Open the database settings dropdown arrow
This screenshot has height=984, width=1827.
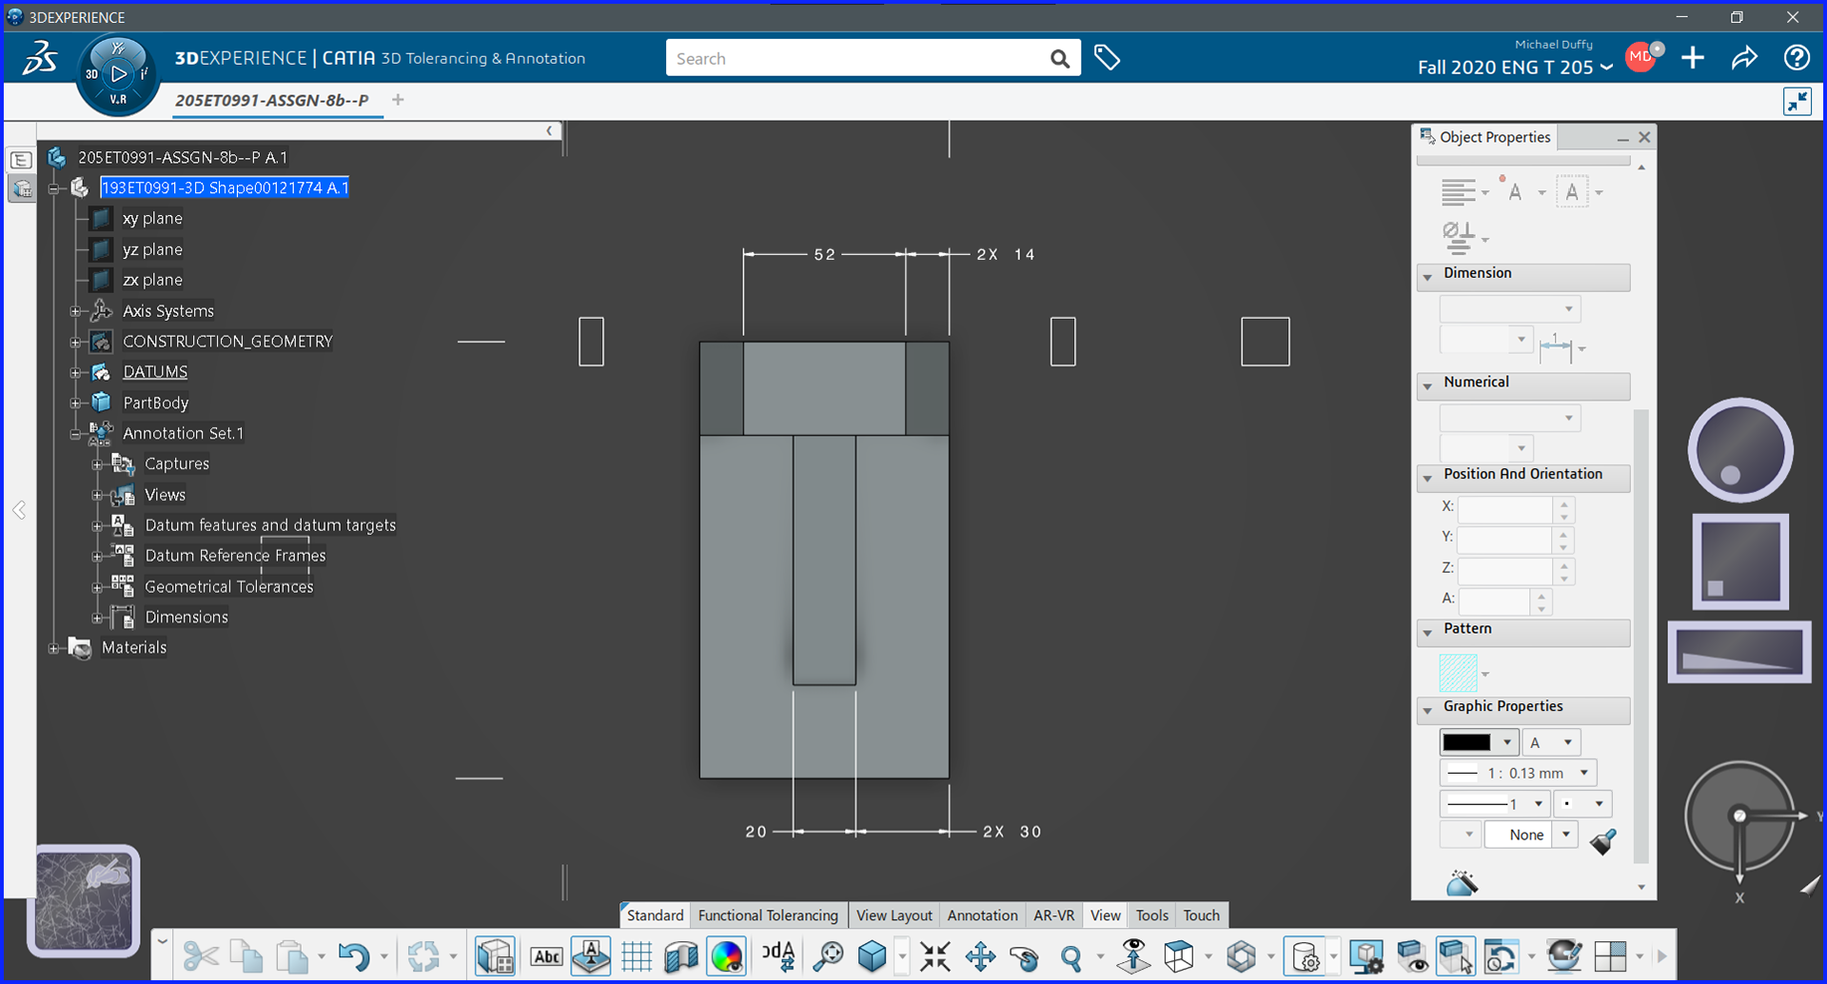click(x=1333, y=957)
